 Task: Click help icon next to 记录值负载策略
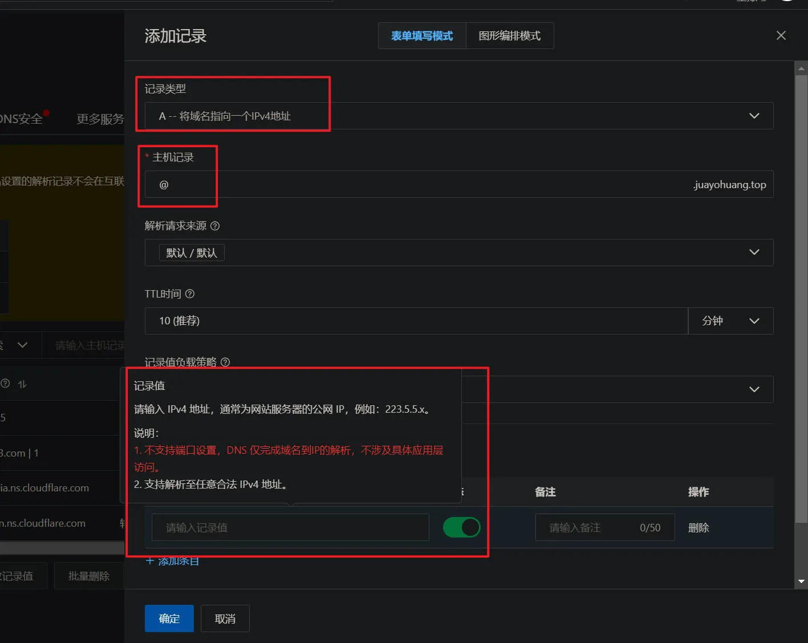(225, 362)
